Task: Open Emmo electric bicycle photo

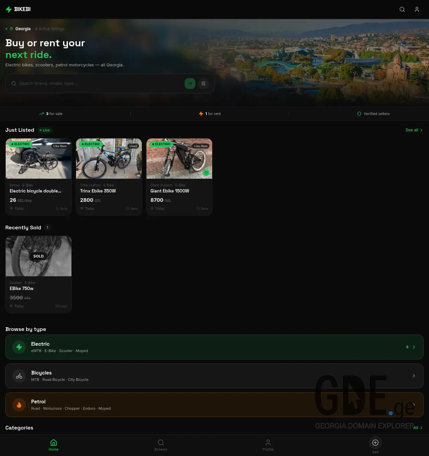Action: [x=39, y=159]
